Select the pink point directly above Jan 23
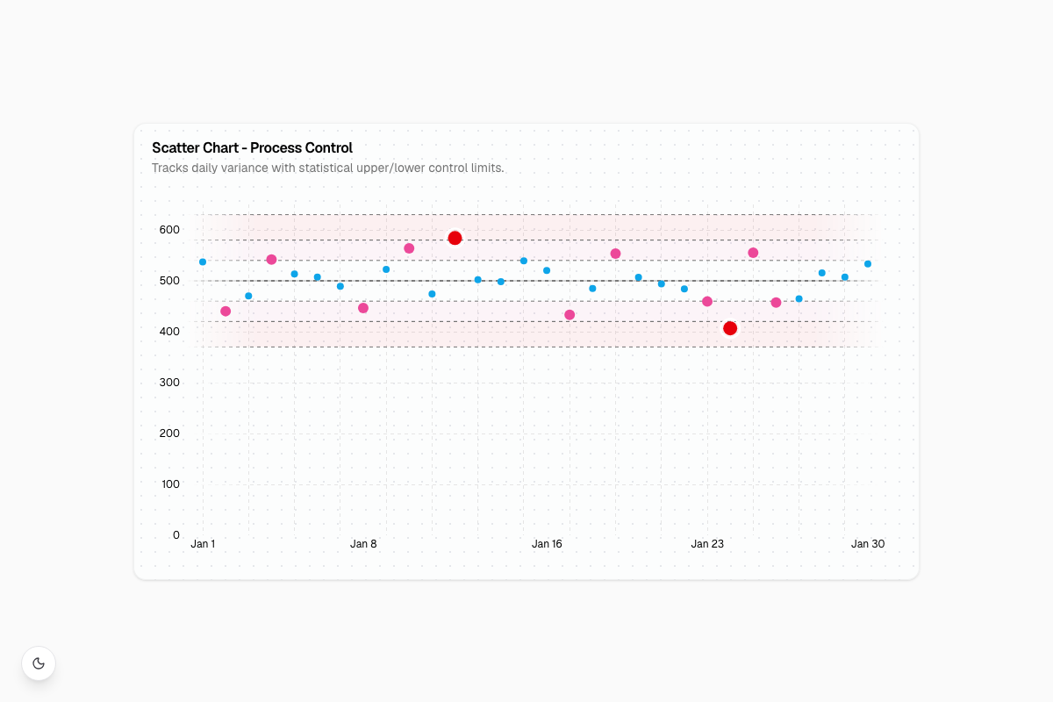This screenshot has width=1053, height=702. click(707, 302)
